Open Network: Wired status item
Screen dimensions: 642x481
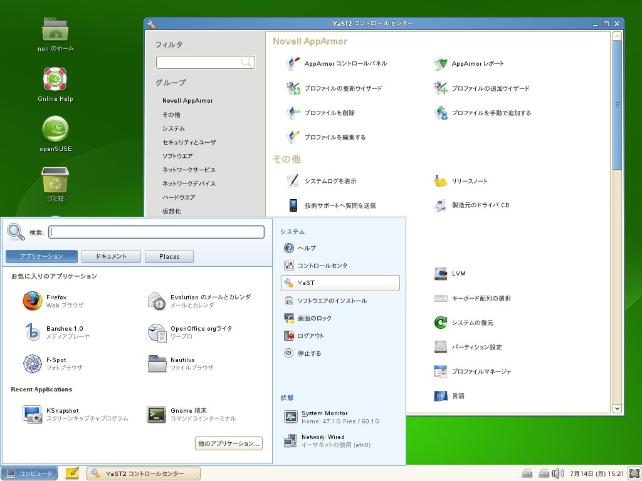tap(327, 440)
